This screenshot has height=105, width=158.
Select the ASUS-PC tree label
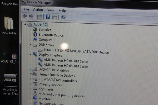pos(40,24)
